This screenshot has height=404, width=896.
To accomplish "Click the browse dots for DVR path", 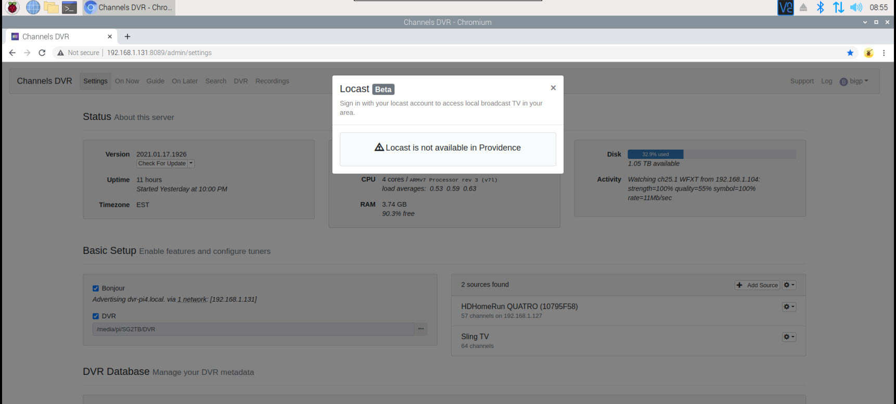I will tap(420, 329).
